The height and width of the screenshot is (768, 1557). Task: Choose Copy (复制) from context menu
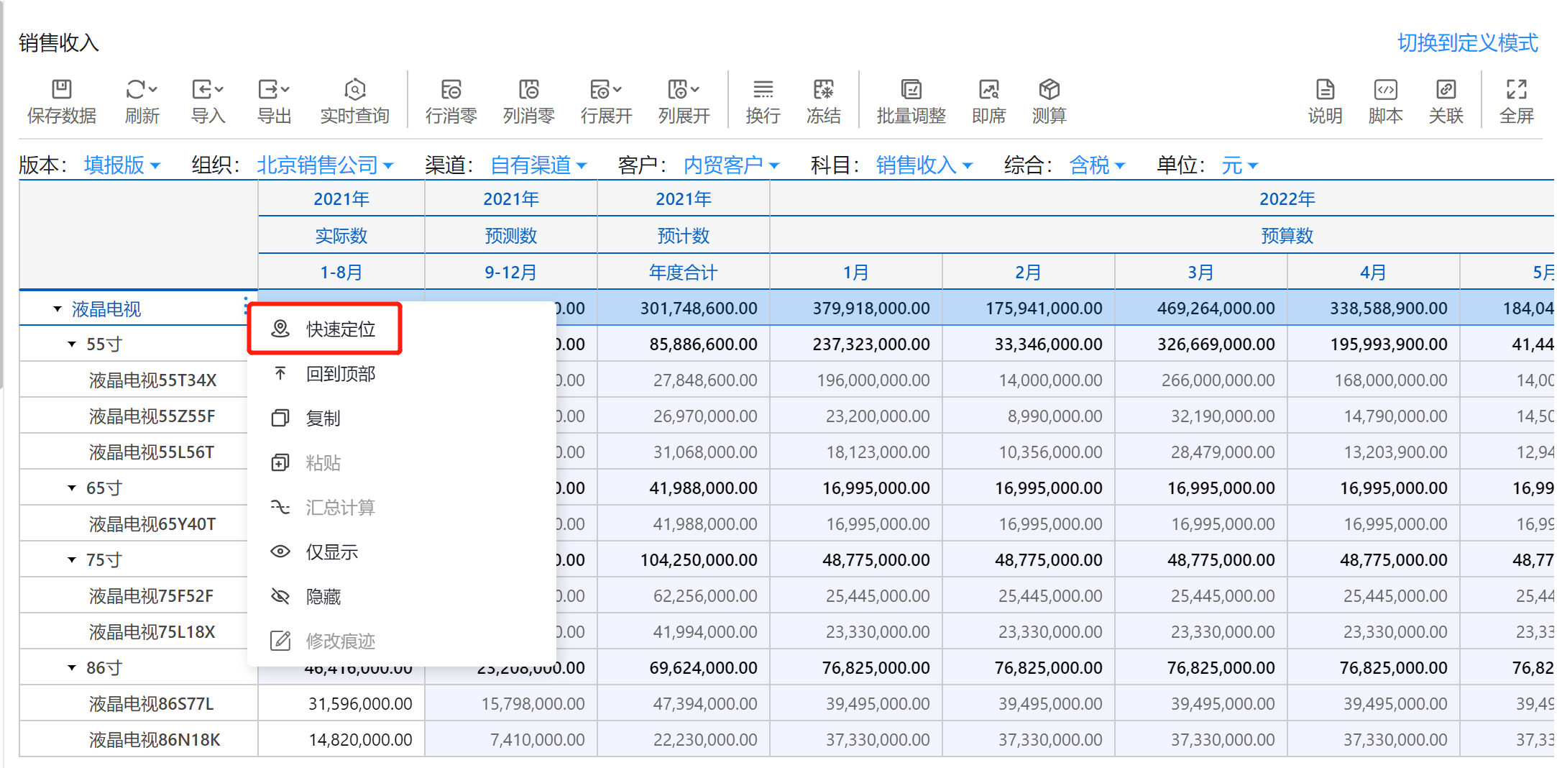click(323, 419)
